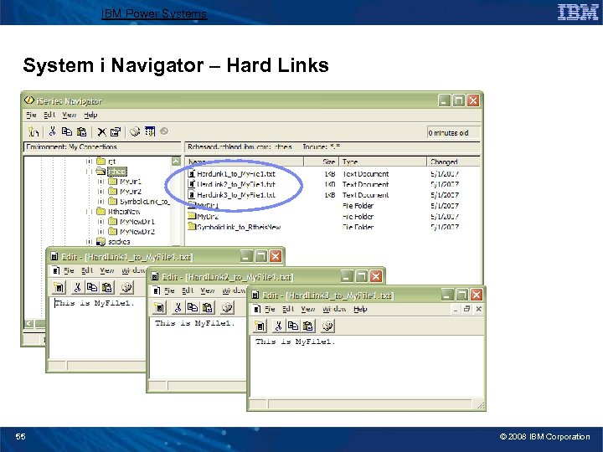Image resolution: width=603 pixels, height=452 pixels.
Task: Click tree pane scroll-up arrow
Action: 176,162
